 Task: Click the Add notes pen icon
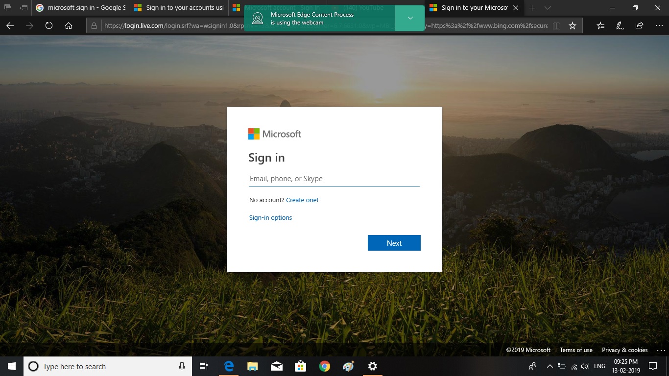[620, 26]
